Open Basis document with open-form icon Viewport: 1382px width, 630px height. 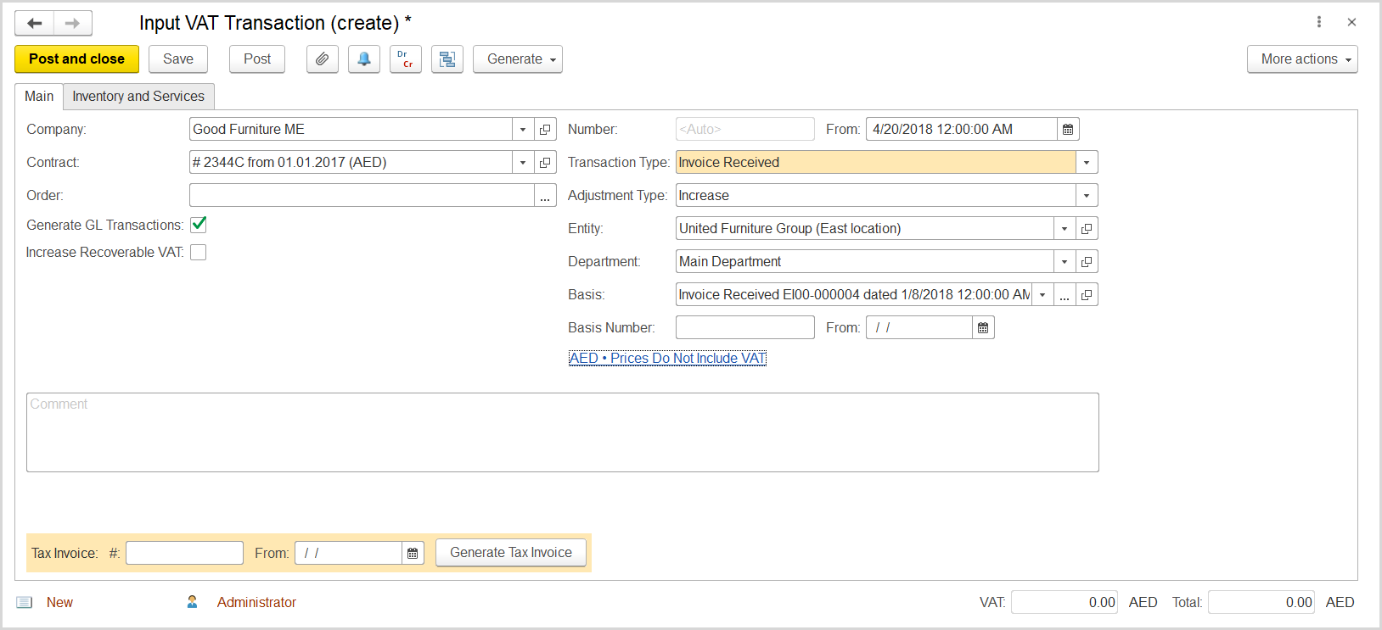1087,295
